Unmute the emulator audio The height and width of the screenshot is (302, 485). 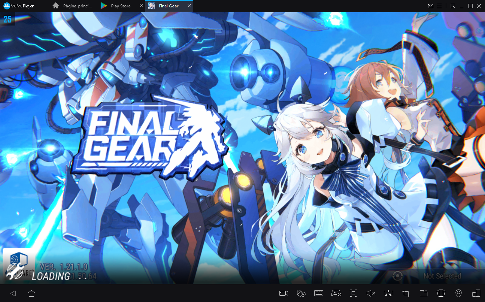[371, 293]
